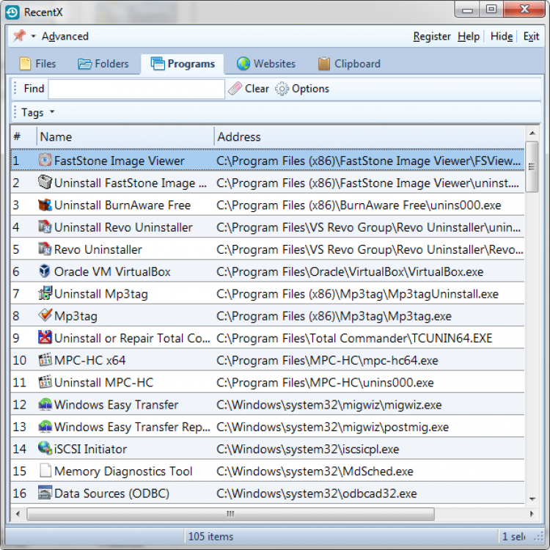Click the Find label on the toolbar
The image size is (550, 550).
coord(34,89)
